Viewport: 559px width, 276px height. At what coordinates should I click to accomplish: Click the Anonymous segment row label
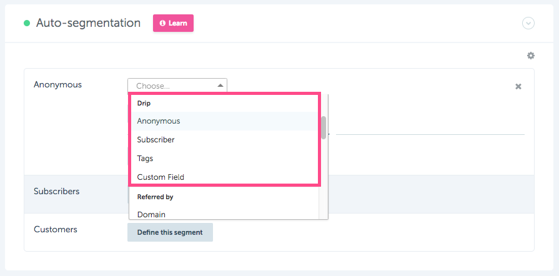[57, 85]
